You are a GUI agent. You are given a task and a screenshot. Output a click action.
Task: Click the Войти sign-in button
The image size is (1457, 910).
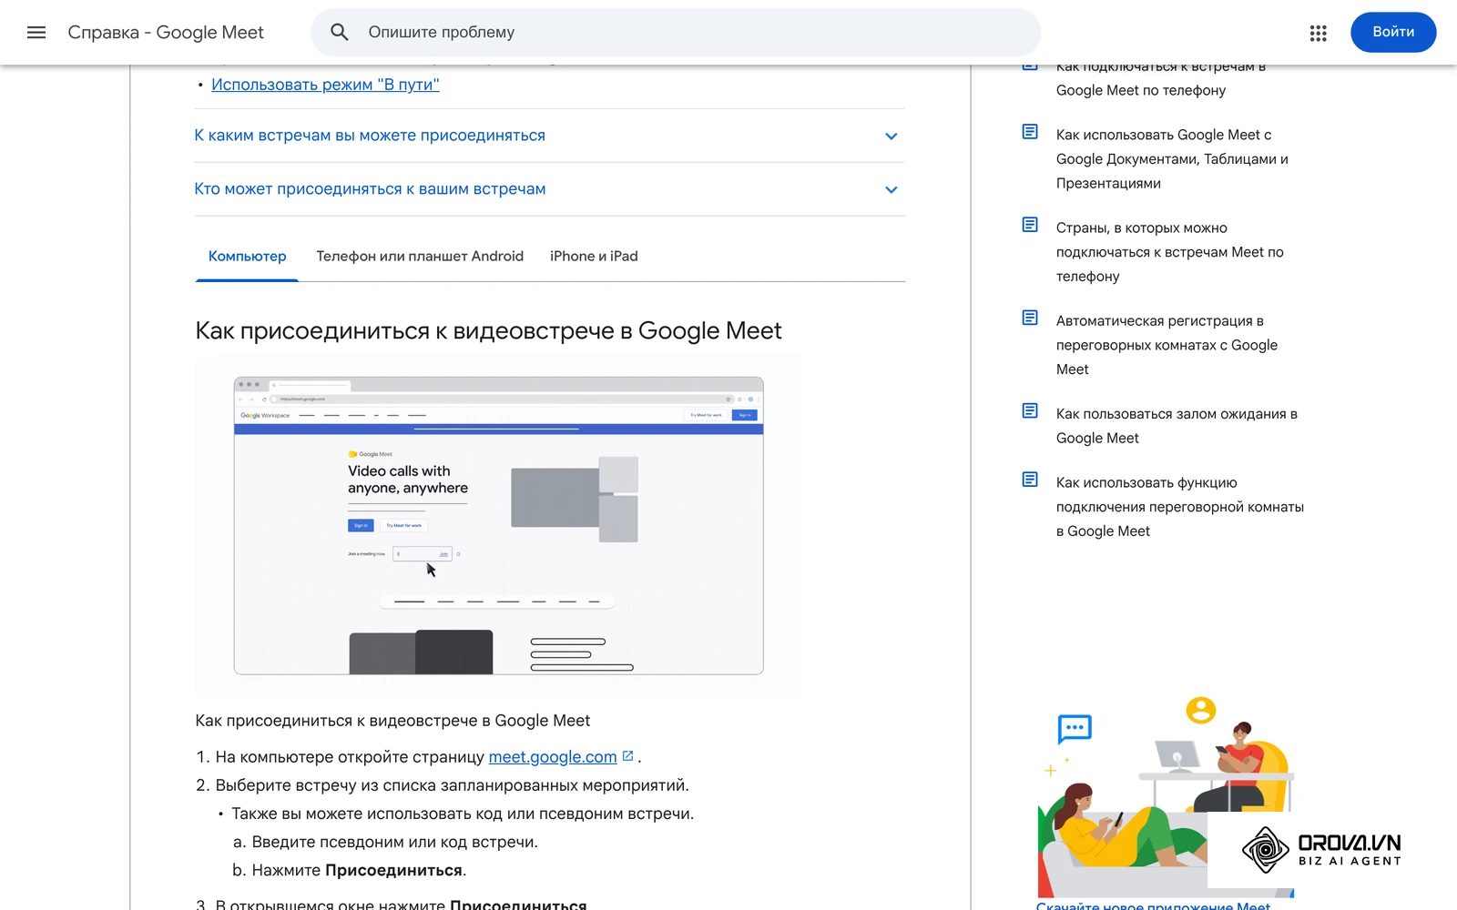1393,32
